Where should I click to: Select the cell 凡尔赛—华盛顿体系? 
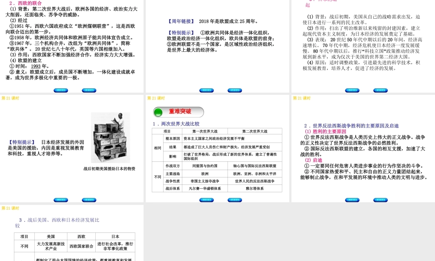click(205, 188)
